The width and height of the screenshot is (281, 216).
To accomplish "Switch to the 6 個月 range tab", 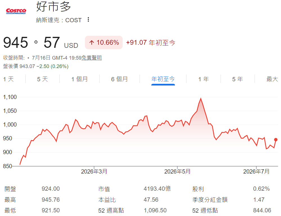I will tap(120, 79).
